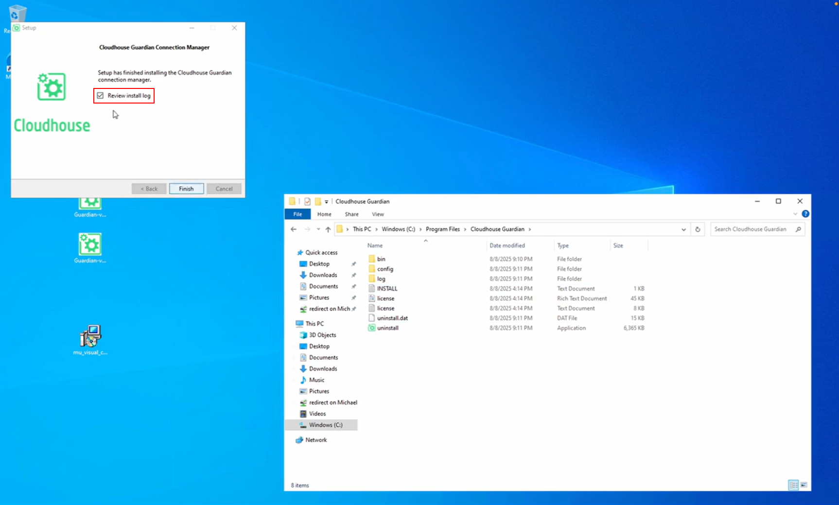Open 3D Objects in navigation pane
Viewport: 839px width, 505px height.
click(x=322, y=335)
